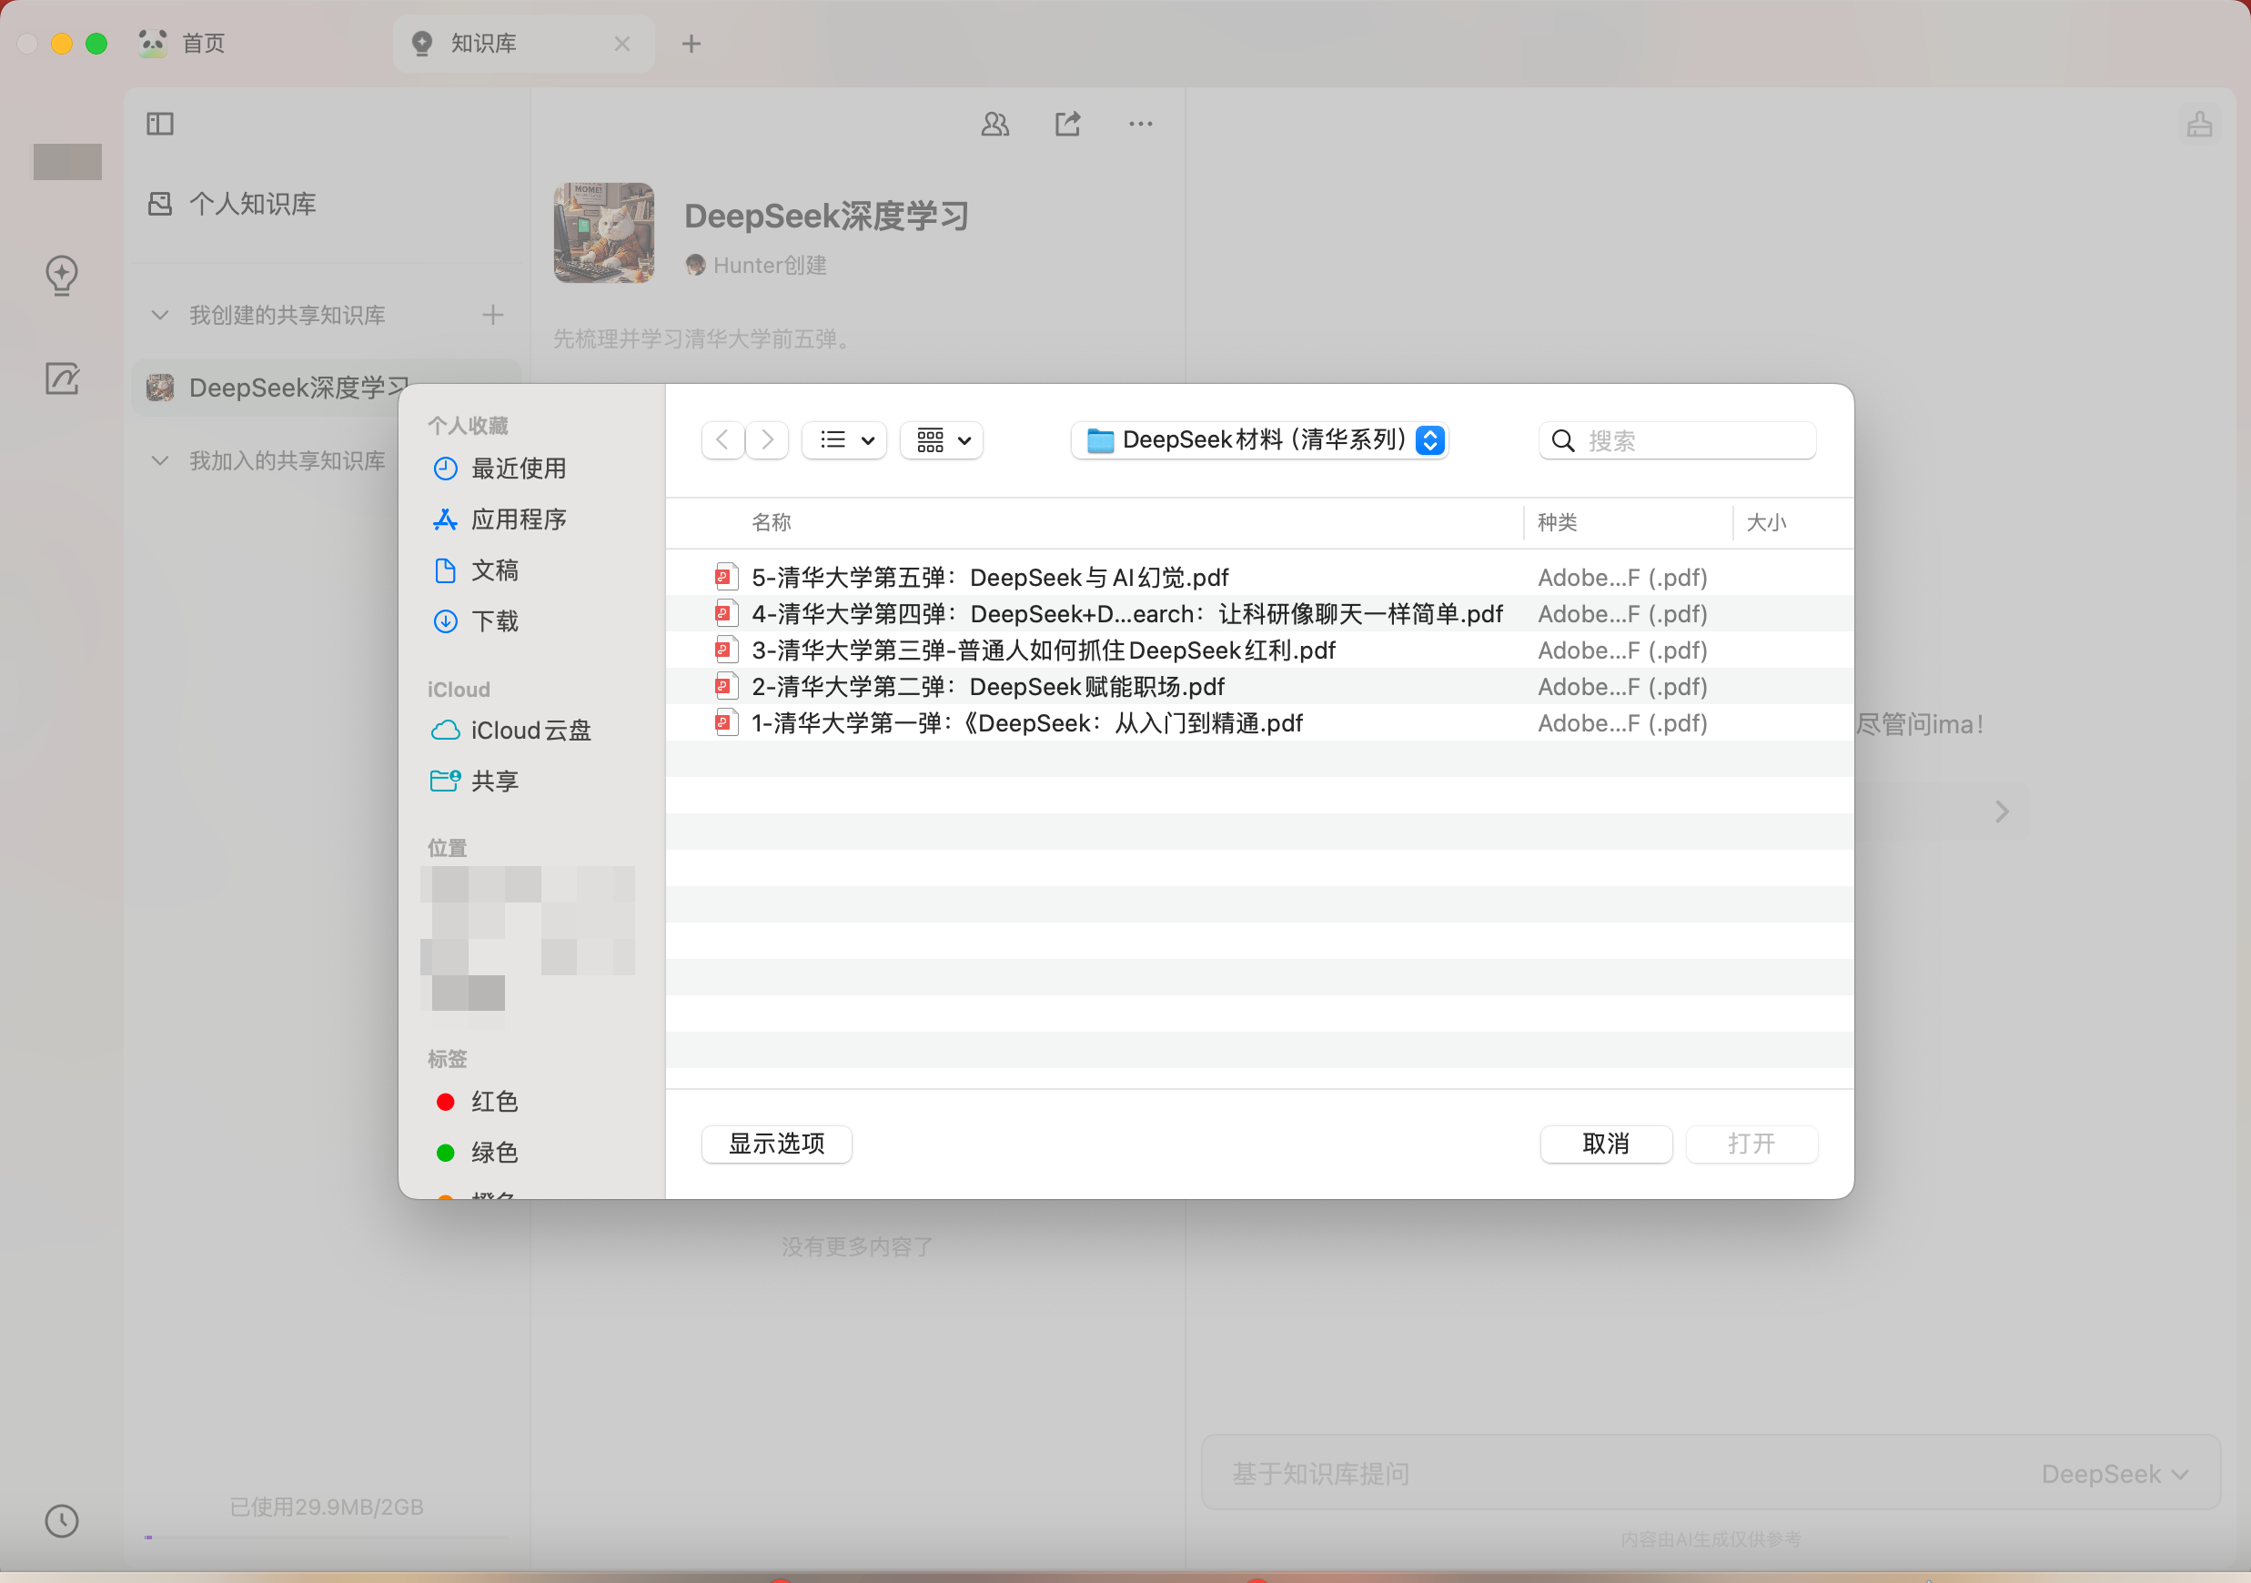Click the sidebar collapse panel icon
The image size is (2251, 1583).
[160, 124]
